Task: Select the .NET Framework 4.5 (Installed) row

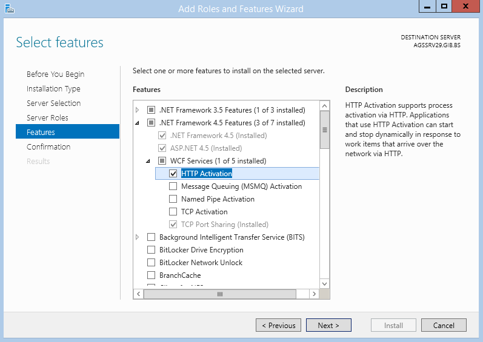Action: pyautogui.click(x=218, y=136)
